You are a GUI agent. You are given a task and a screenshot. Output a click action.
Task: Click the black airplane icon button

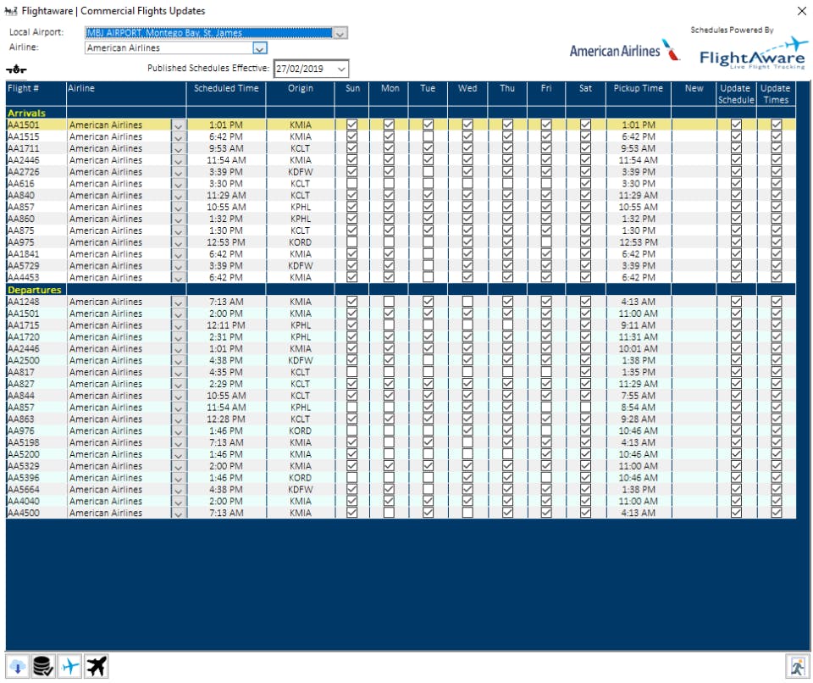point(97,666)
